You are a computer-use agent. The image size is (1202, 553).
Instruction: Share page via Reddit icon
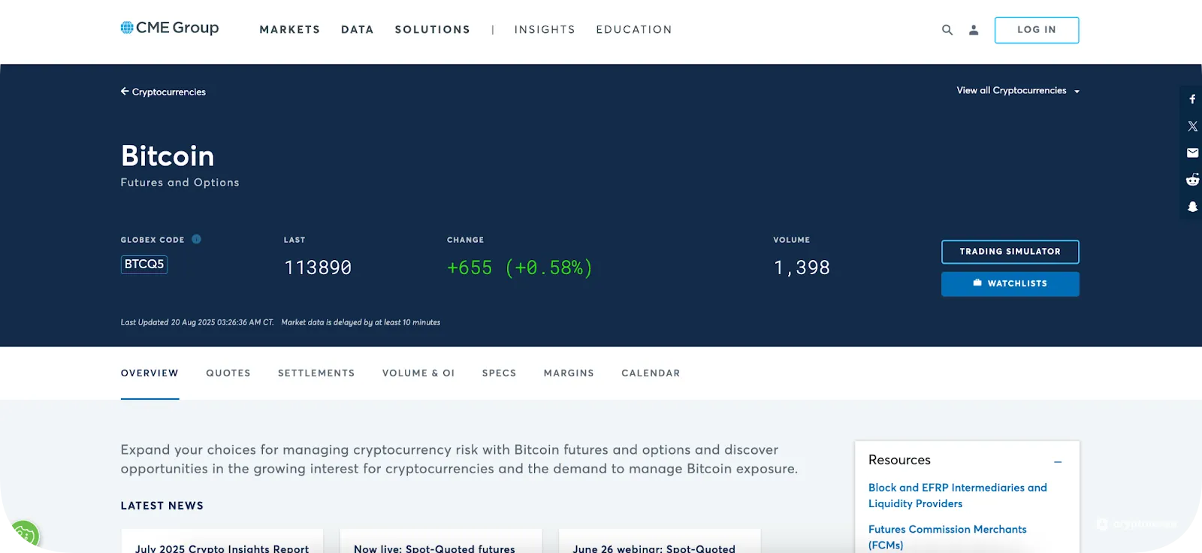pos(1192,180)
